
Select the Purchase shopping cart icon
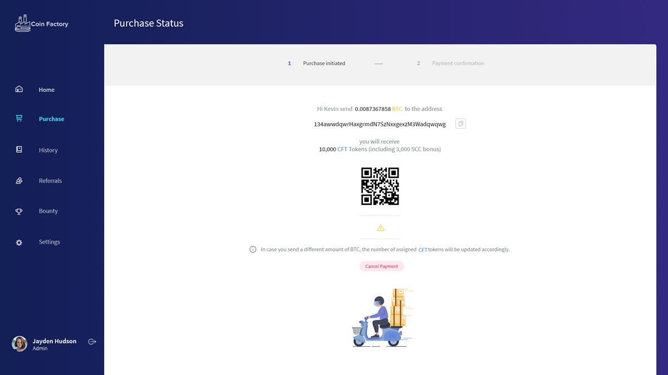tap(19, 118)
